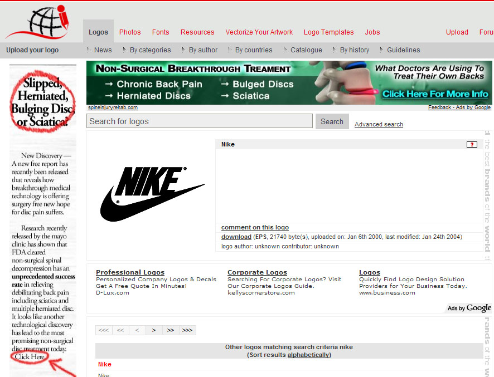Viewport: 494px width, 377px height.
Task: Download the Nike EPS logo file
Action: [236, 237]
